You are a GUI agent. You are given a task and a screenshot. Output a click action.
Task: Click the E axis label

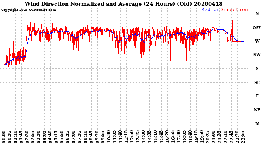257,96
